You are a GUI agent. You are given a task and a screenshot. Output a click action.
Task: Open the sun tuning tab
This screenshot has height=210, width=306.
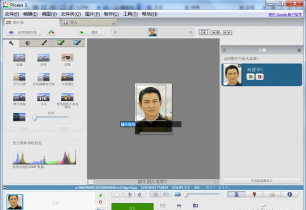click(28, 43)
